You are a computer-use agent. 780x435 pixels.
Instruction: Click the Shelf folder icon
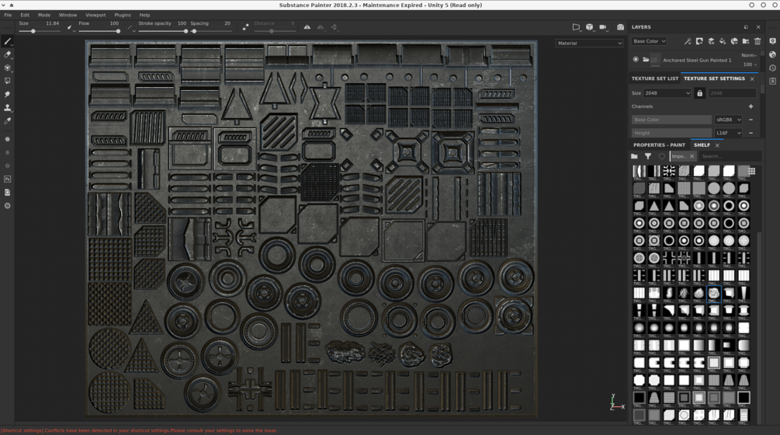click(634, 156)
